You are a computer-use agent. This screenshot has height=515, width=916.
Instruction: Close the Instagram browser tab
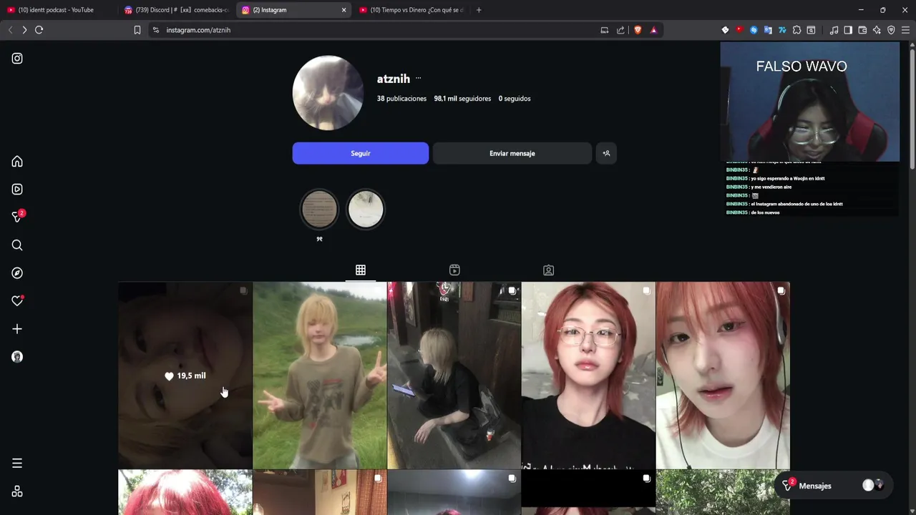pyautogui.click(x=343, y=10)
